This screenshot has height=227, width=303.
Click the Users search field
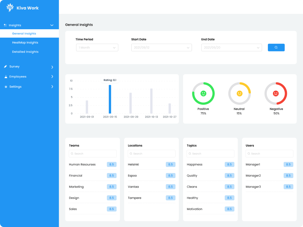(269, 154)
